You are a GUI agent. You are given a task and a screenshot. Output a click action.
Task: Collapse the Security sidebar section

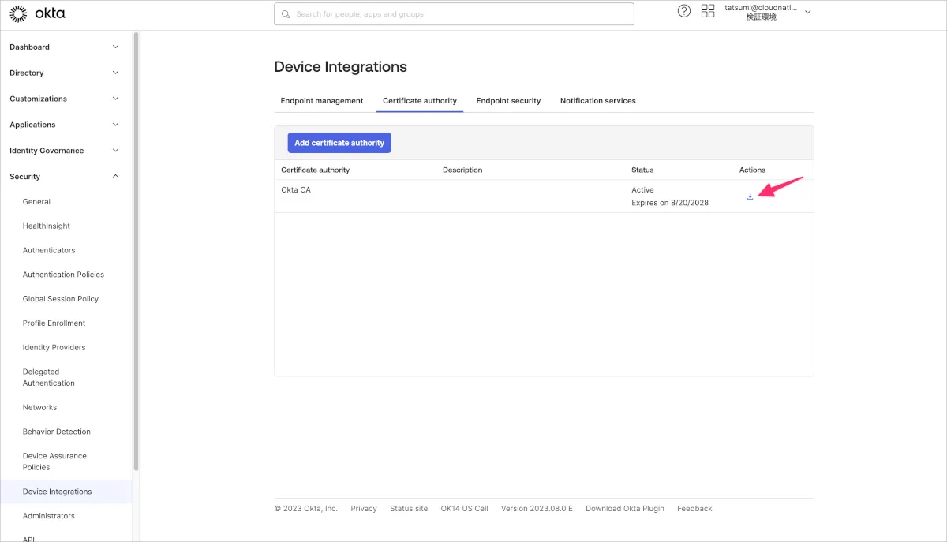click(115, 177)
